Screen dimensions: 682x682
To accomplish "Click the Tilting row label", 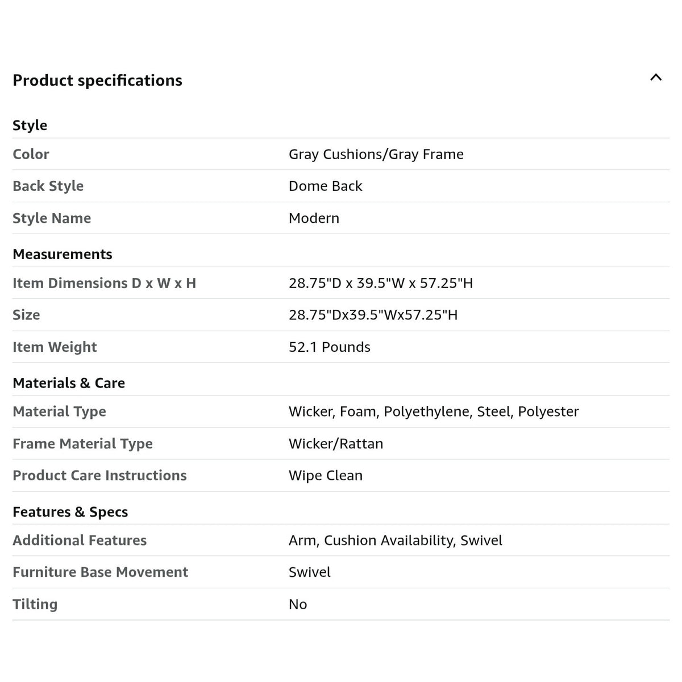I will [35, 604].
